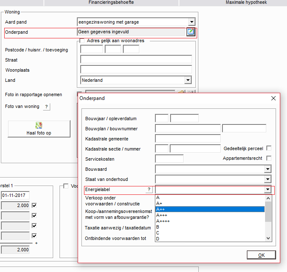
Task: Toggle the third checkbox below the 2.000 row
Action: coord(34,226)
